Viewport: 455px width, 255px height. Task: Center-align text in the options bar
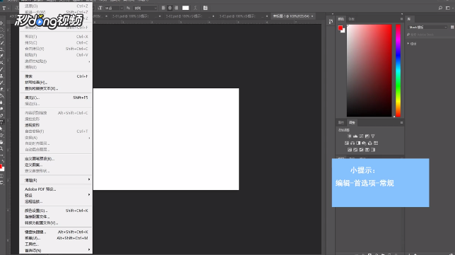(x=170, y=8)
